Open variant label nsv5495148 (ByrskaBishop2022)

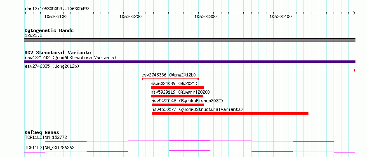187,101
